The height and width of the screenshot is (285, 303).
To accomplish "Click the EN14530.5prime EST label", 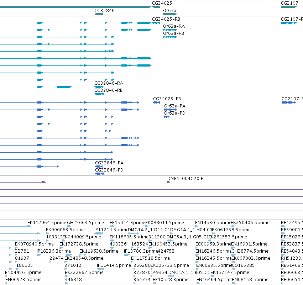I will (x=213, y=223).
